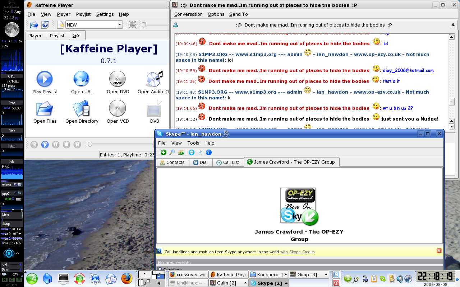Open the blue home folder panel icon
This screenshot has height=287, width=460.
point(47,278)
